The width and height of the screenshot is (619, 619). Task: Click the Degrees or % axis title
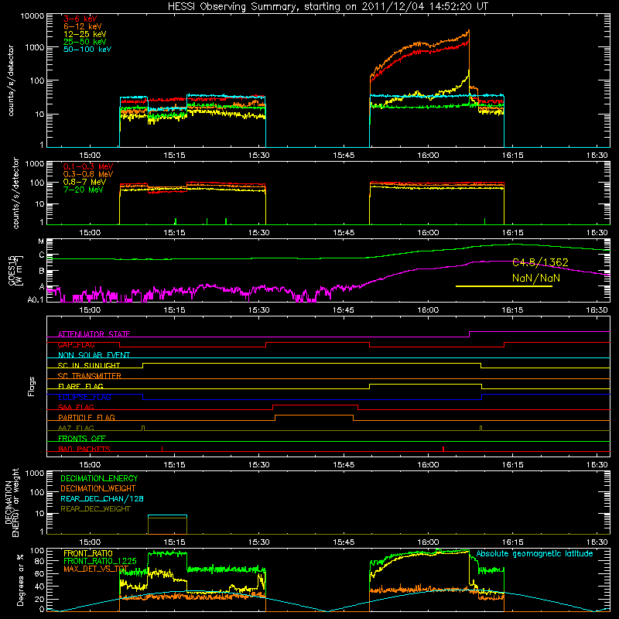(20, 580)
